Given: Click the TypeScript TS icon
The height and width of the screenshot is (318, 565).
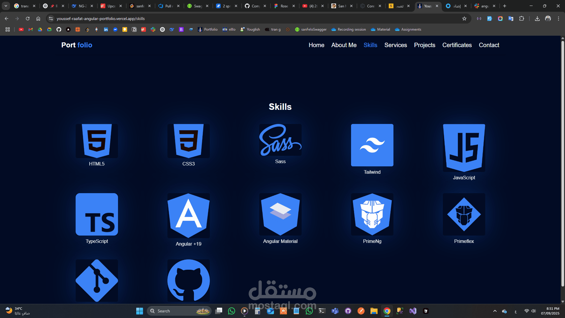Looking at the screenshot, I should pyautogui.click(x=97, y=214).
